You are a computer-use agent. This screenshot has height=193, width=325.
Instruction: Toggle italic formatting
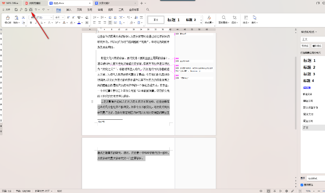(x=36, y=23)
